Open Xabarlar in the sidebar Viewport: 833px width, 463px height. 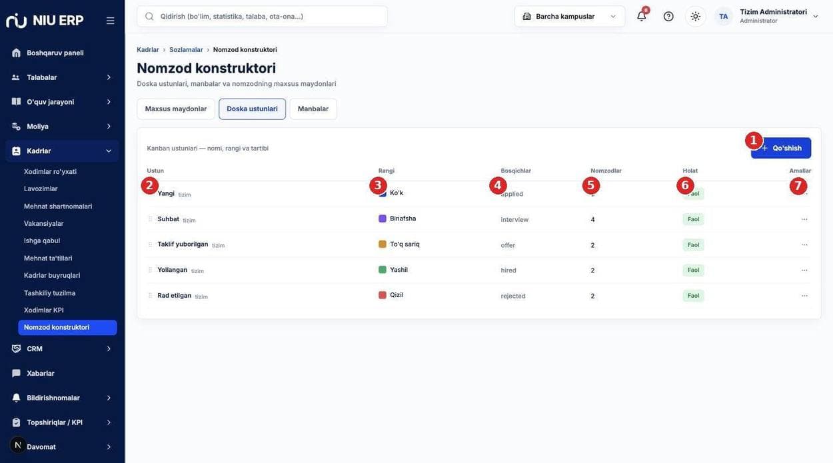pyautogui.click(x=62, y=373)
